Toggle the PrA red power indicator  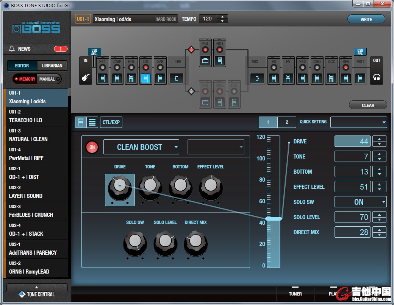[x=205, y=50]
